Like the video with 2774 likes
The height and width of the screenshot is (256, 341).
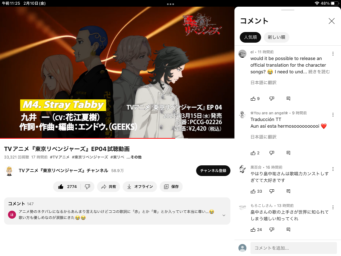[67, 187]
